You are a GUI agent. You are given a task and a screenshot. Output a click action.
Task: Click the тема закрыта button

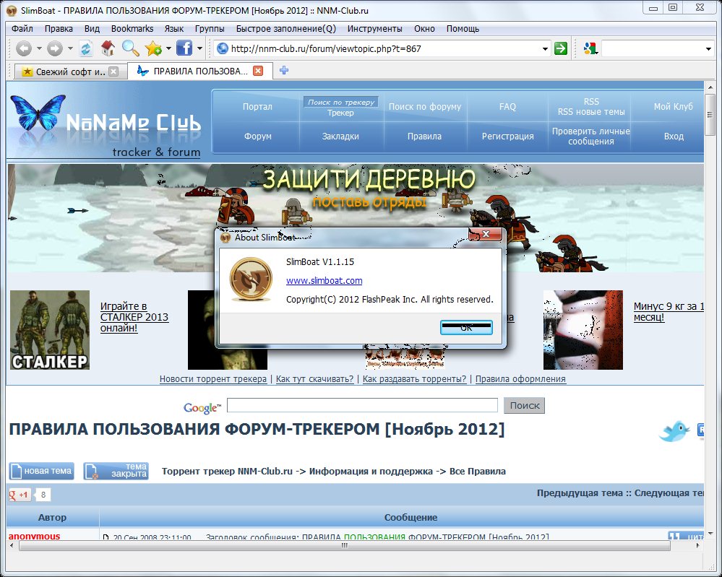coord(116,471)
